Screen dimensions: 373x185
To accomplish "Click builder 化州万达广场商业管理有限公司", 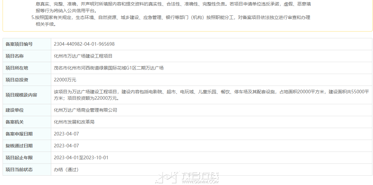I will coord(85,110).
